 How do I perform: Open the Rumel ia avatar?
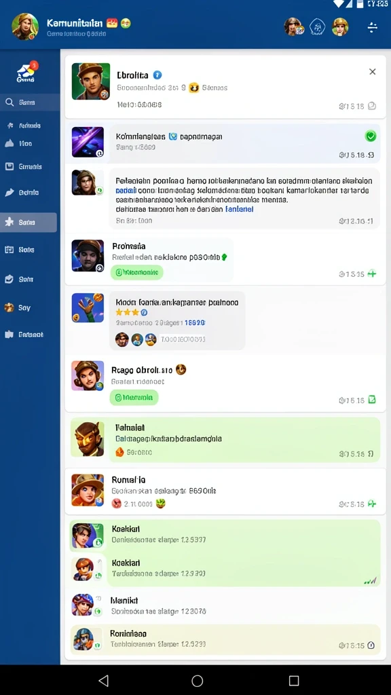click(88, 490)
